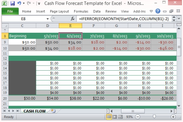Go to next sheet navigation arrow
183x122 pixels.
[13, 111]
